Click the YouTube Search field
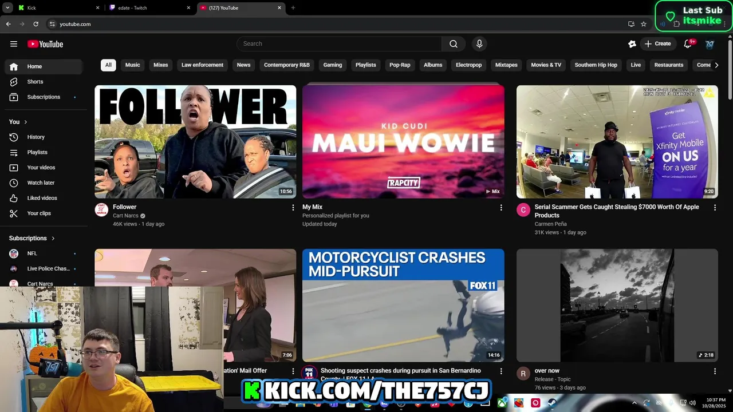Screen dimensions: 733x412 [x=339, y=44]
